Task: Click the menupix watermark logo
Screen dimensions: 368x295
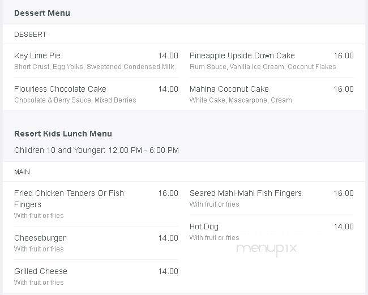Action: [x=267, y=249]
